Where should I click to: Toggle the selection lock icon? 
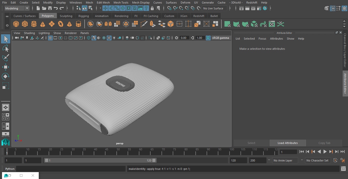pyautogui.click(x=152, y=8)
